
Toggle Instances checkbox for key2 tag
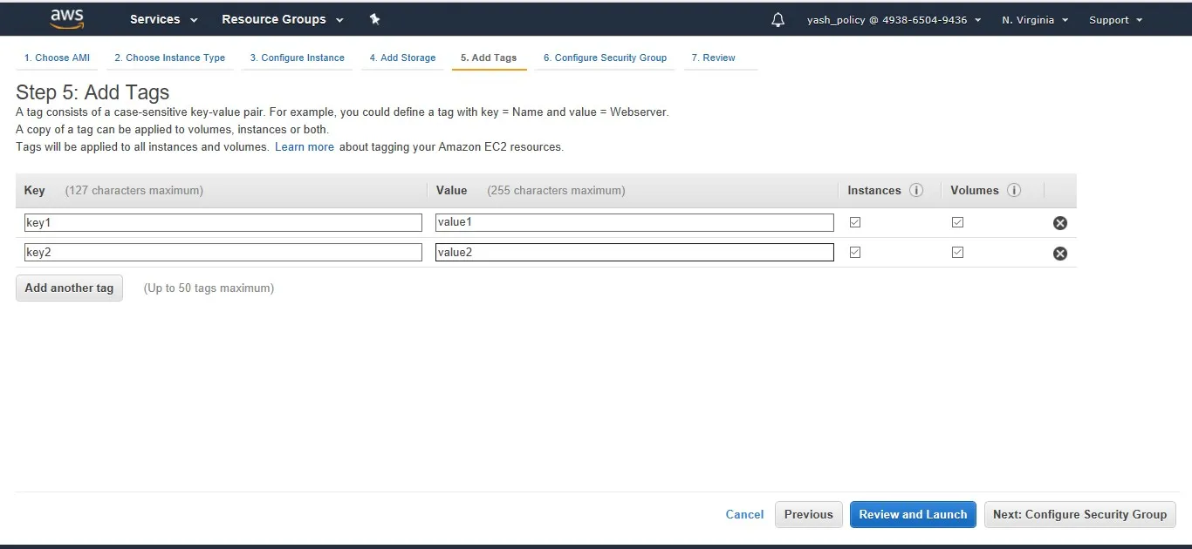(855, 253)
